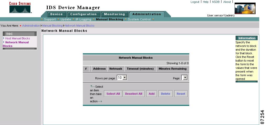The image size is (265, 125).
Task: Click the Deselect All button
Action: pyautogui.click(x=134, y=94)
